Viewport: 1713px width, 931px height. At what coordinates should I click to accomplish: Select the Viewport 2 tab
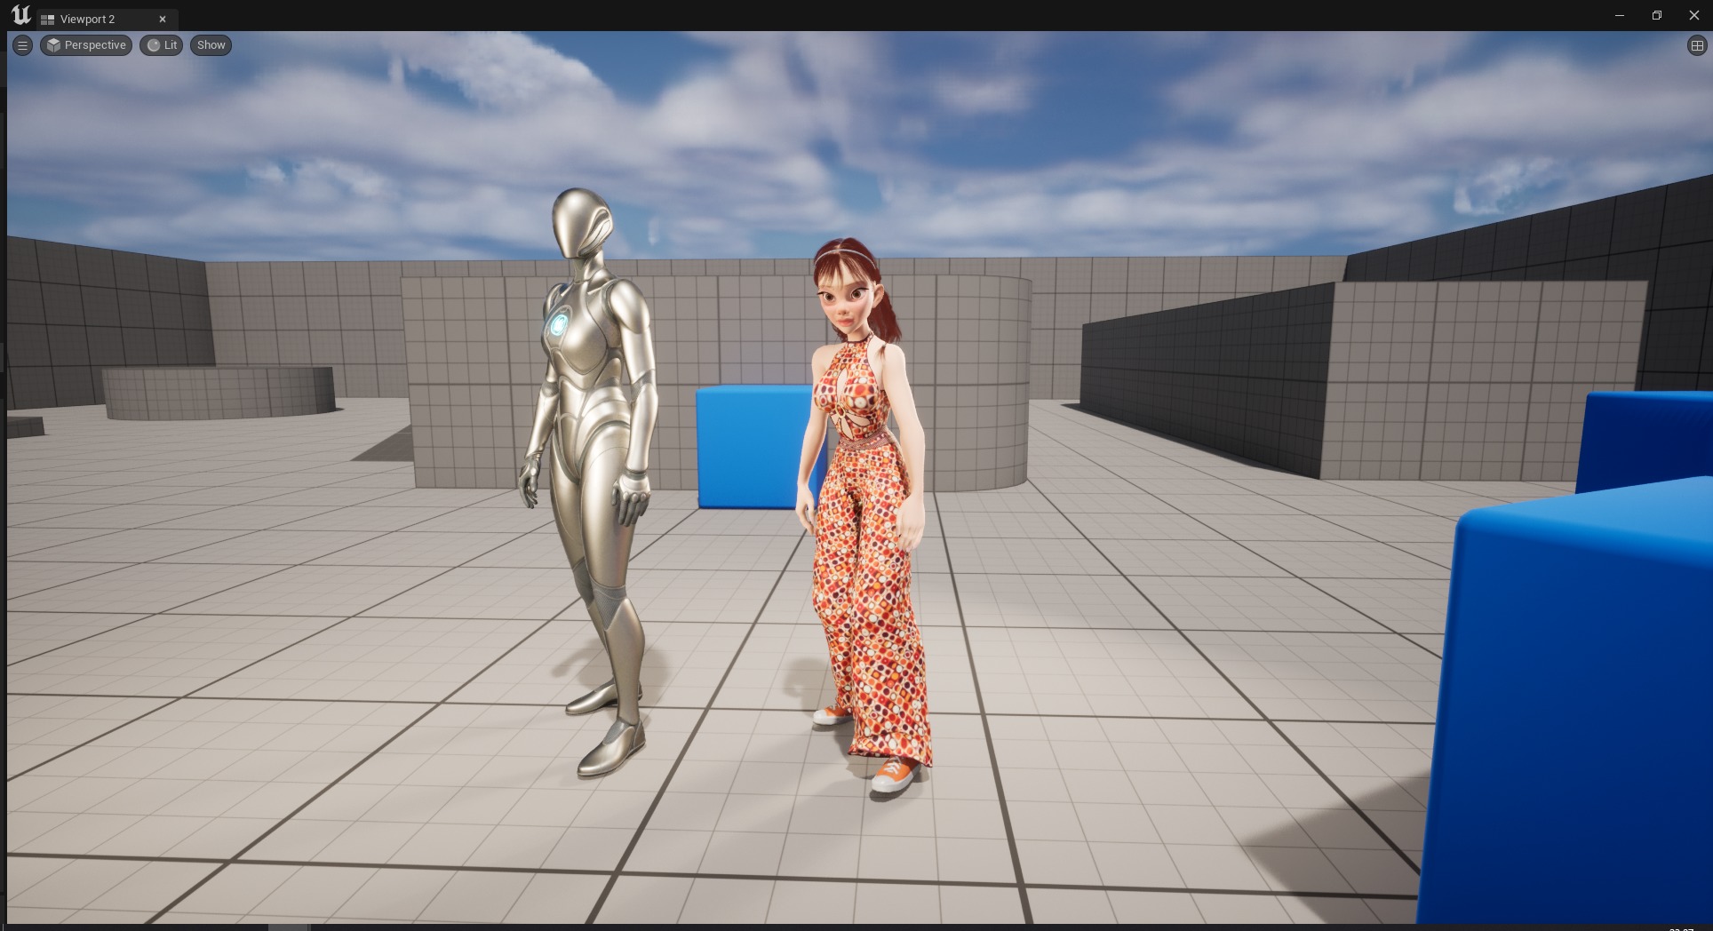click(x=107, y=19)
